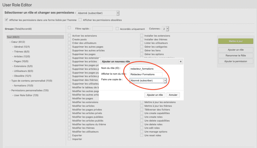The width and height of the screenshot is (257, 148).
Task: Check the Accordés uniquement option
Action: coord(117,29)
